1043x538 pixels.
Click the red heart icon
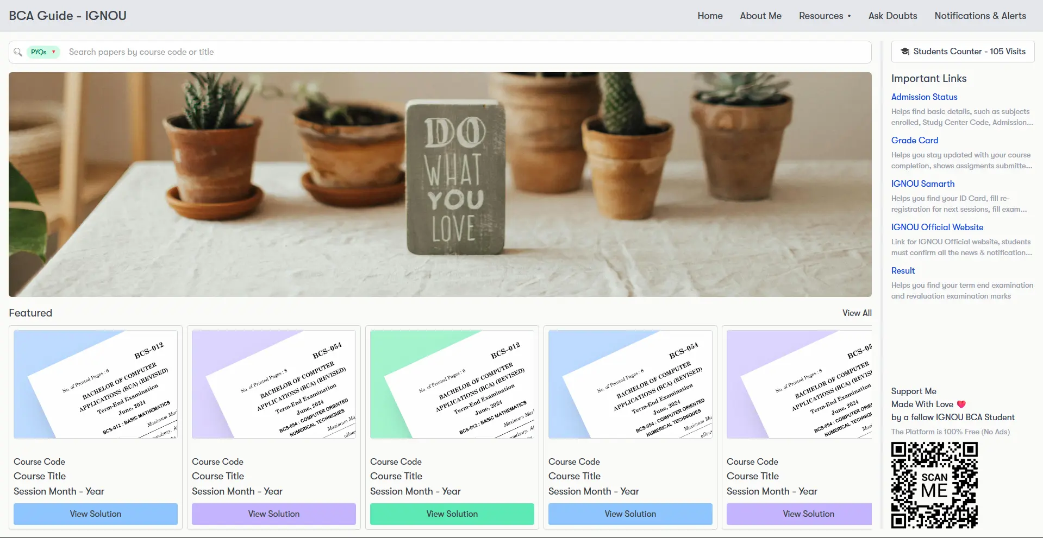point(961,404)
